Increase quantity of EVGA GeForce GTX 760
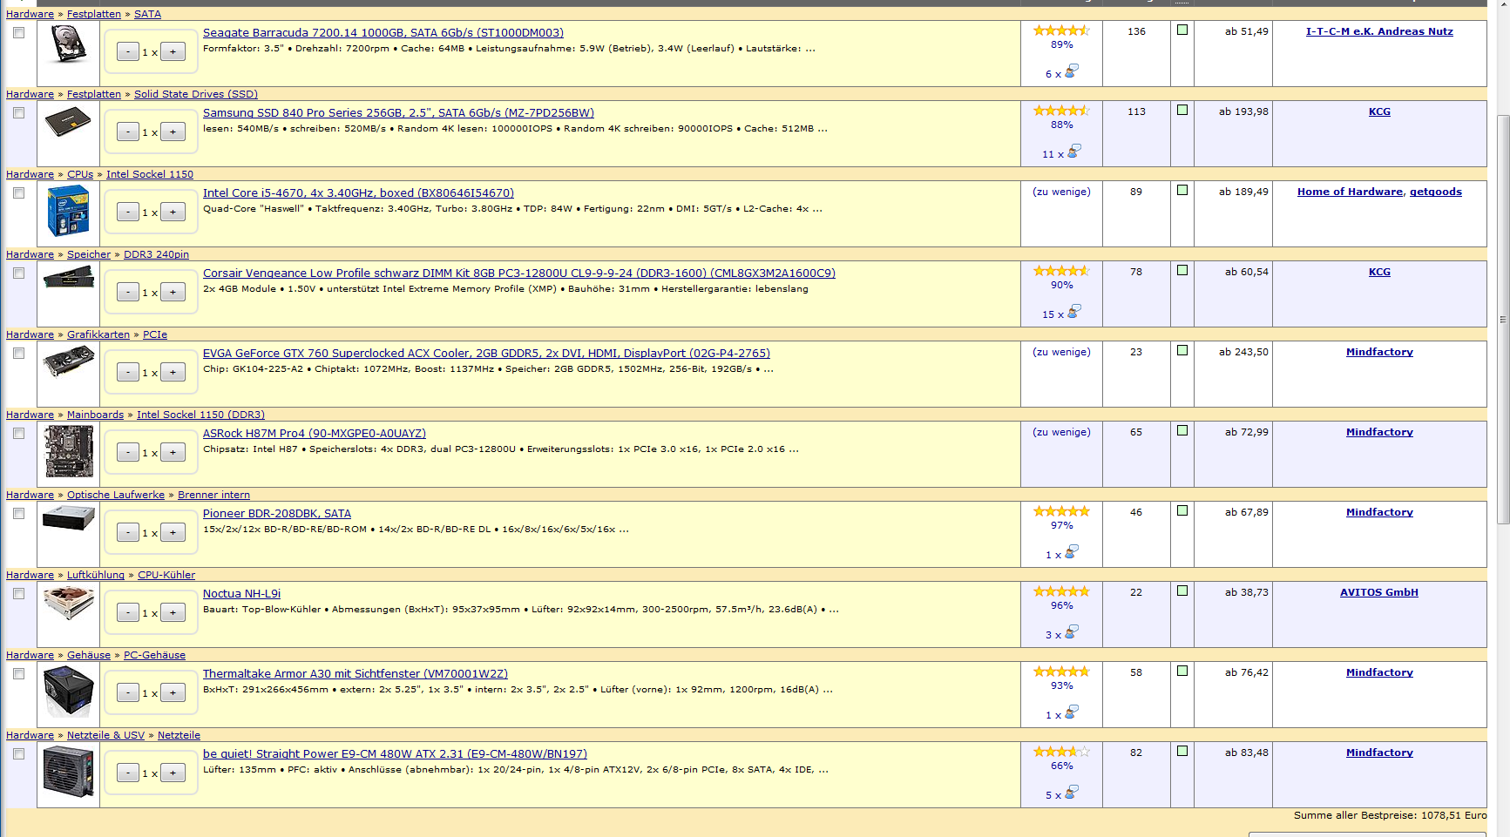 (x=173, y=373)
